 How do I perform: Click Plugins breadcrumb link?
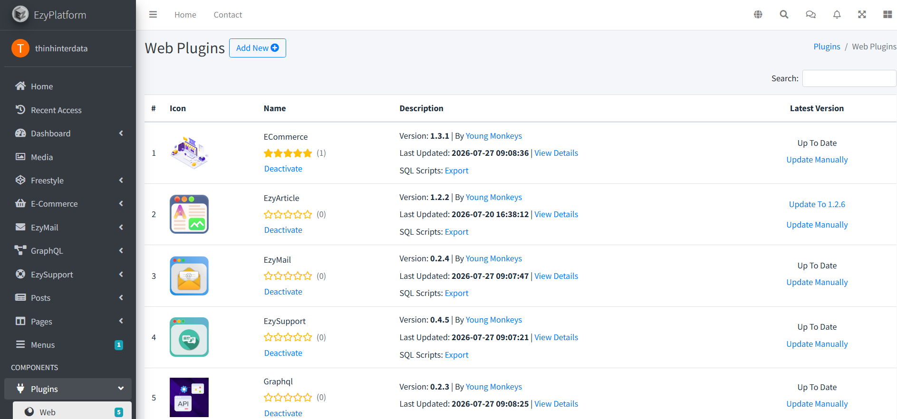coord(827,47)
